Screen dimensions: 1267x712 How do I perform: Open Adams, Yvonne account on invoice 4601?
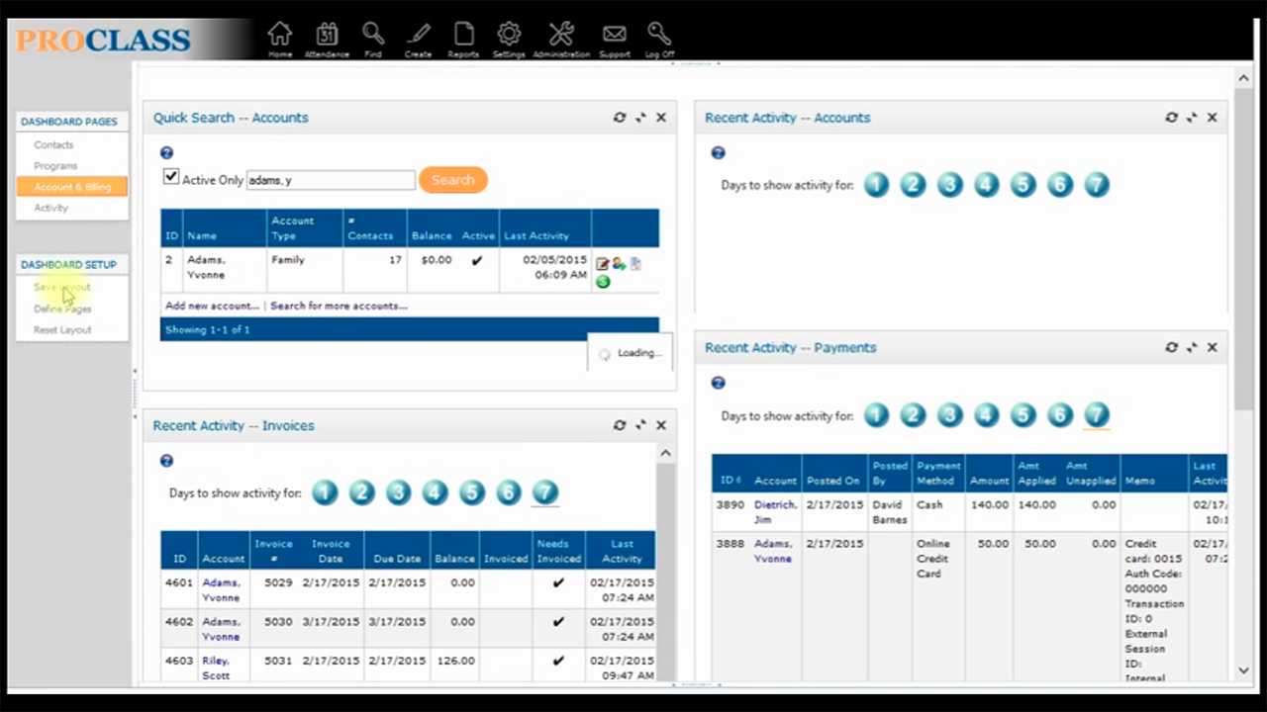pos(221,590)
